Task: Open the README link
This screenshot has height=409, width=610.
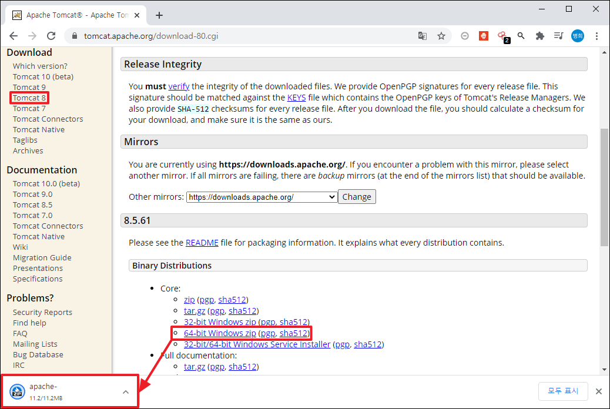Action: (x=202, y=243)
